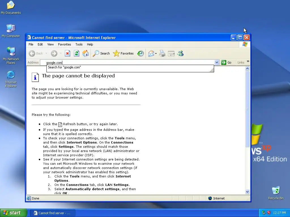
Task: Click the Start button
Action: (14, 213)
